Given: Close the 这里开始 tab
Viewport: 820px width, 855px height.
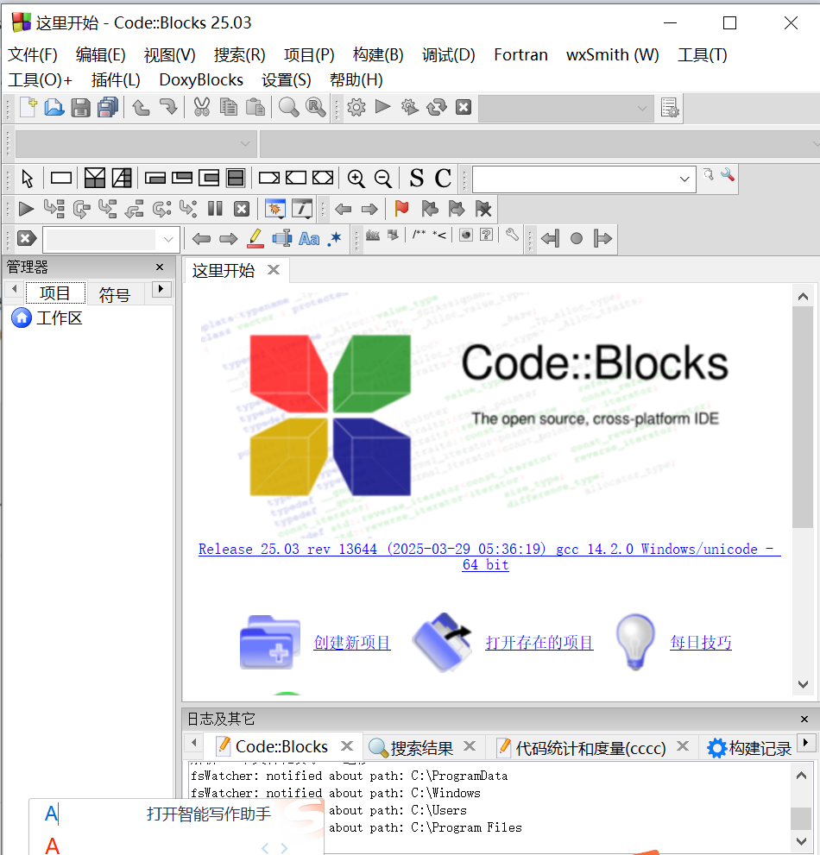Looking at the screenshot, I should [274, 270].
